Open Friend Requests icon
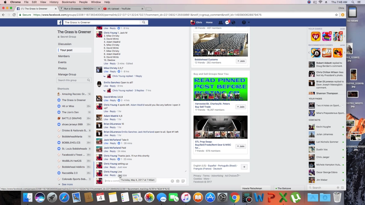 point(220,22)
